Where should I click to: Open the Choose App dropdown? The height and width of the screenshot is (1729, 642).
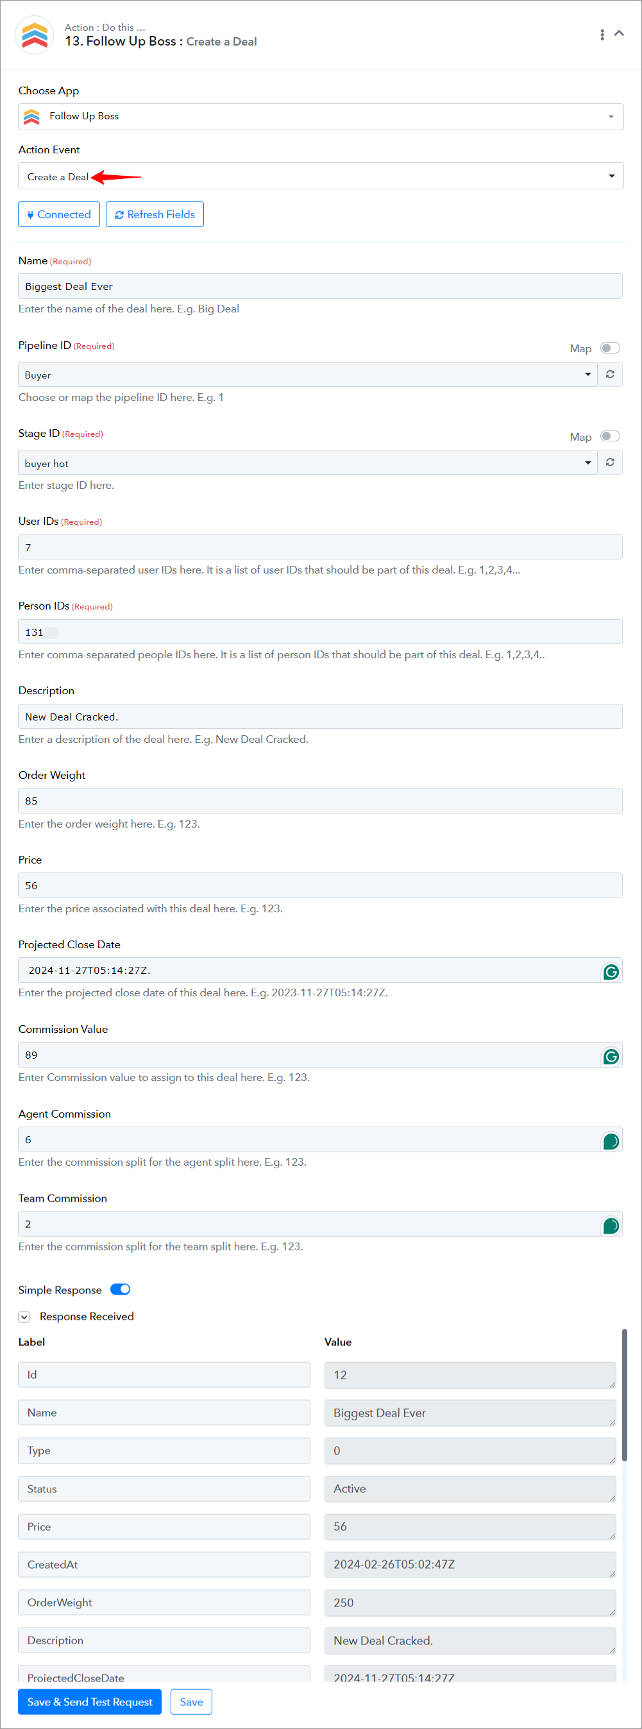(x=321, y=117)
